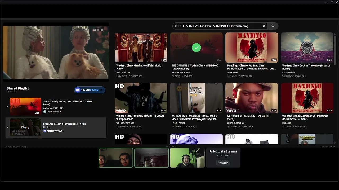Click the scrollbar down arrow in results
The image size is (339, 190).
tap(335, 143)
